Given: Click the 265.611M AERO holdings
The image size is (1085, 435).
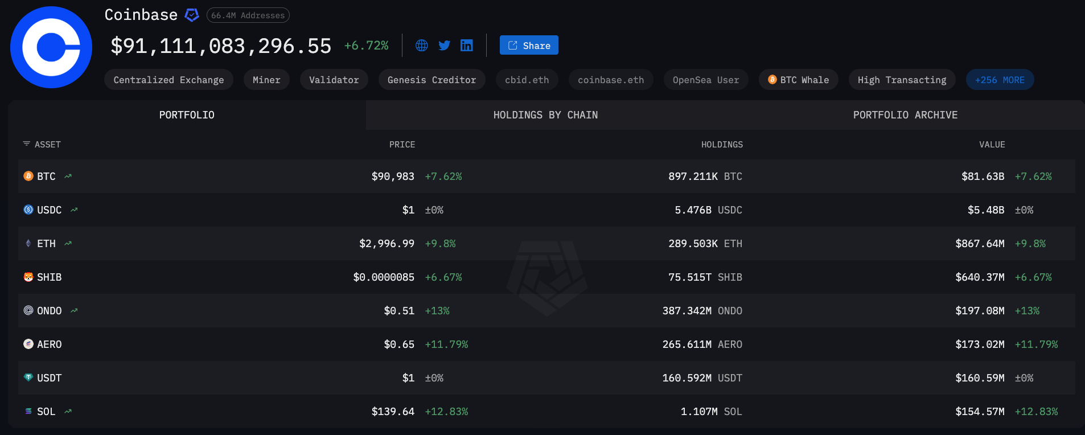Looking at the screenshot, I should coord(702,344).
